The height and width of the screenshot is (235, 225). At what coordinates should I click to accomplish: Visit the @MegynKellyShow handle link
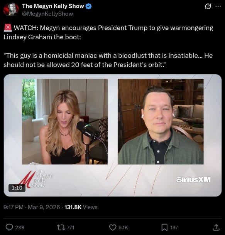point(47,14)
